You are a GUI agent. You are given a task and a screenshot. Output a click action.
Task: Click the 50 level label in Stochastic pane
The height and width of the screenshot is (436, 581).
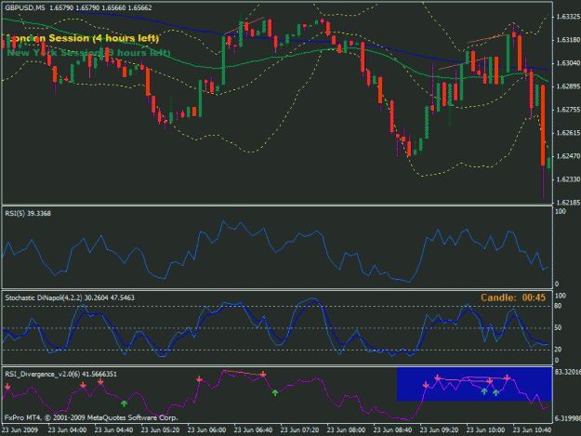[x=558, y=328]
